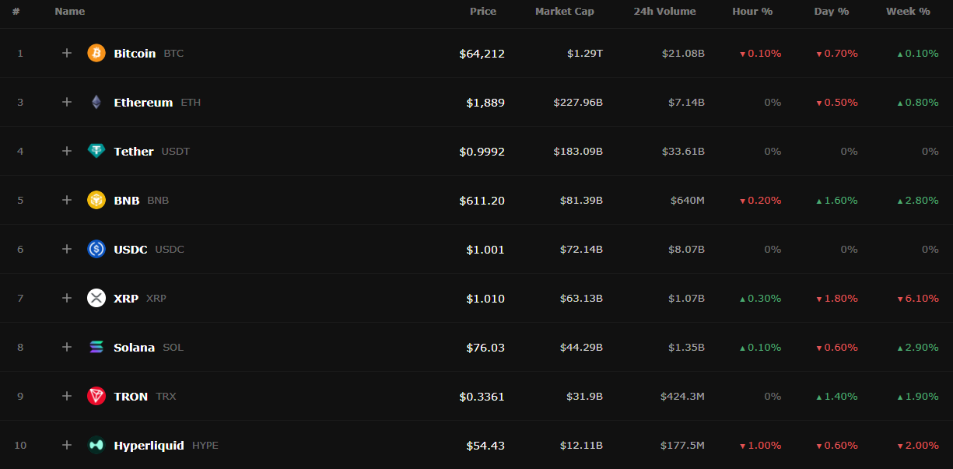Click the Hyperliquid teal logo icon
The image size is (953, 469).
[96, 445]
